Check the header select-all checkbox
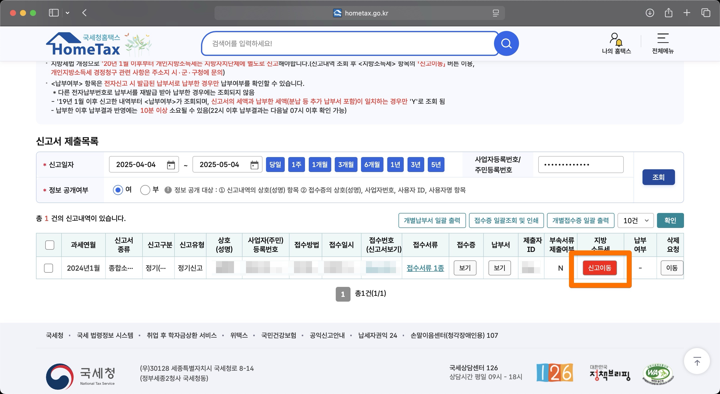The height and width of the screenshot is (394, 720). (x=49, y=245)
